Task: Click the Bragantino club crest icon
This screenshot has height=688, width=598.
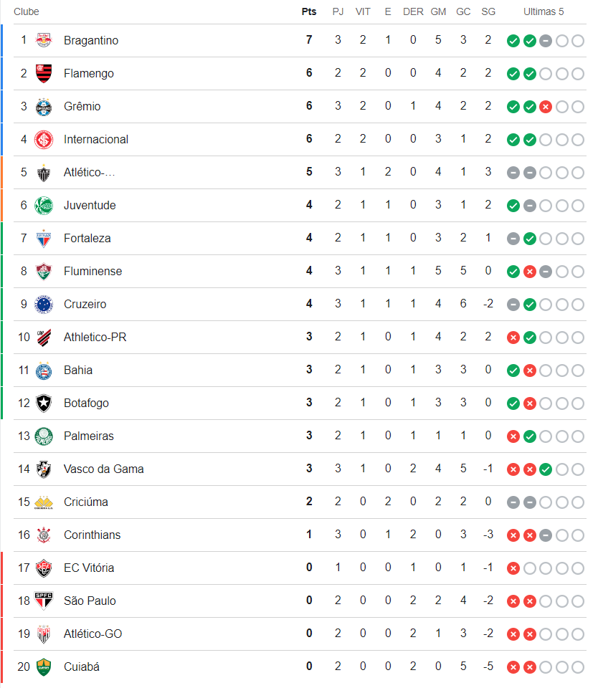Action: coord(44,40)
